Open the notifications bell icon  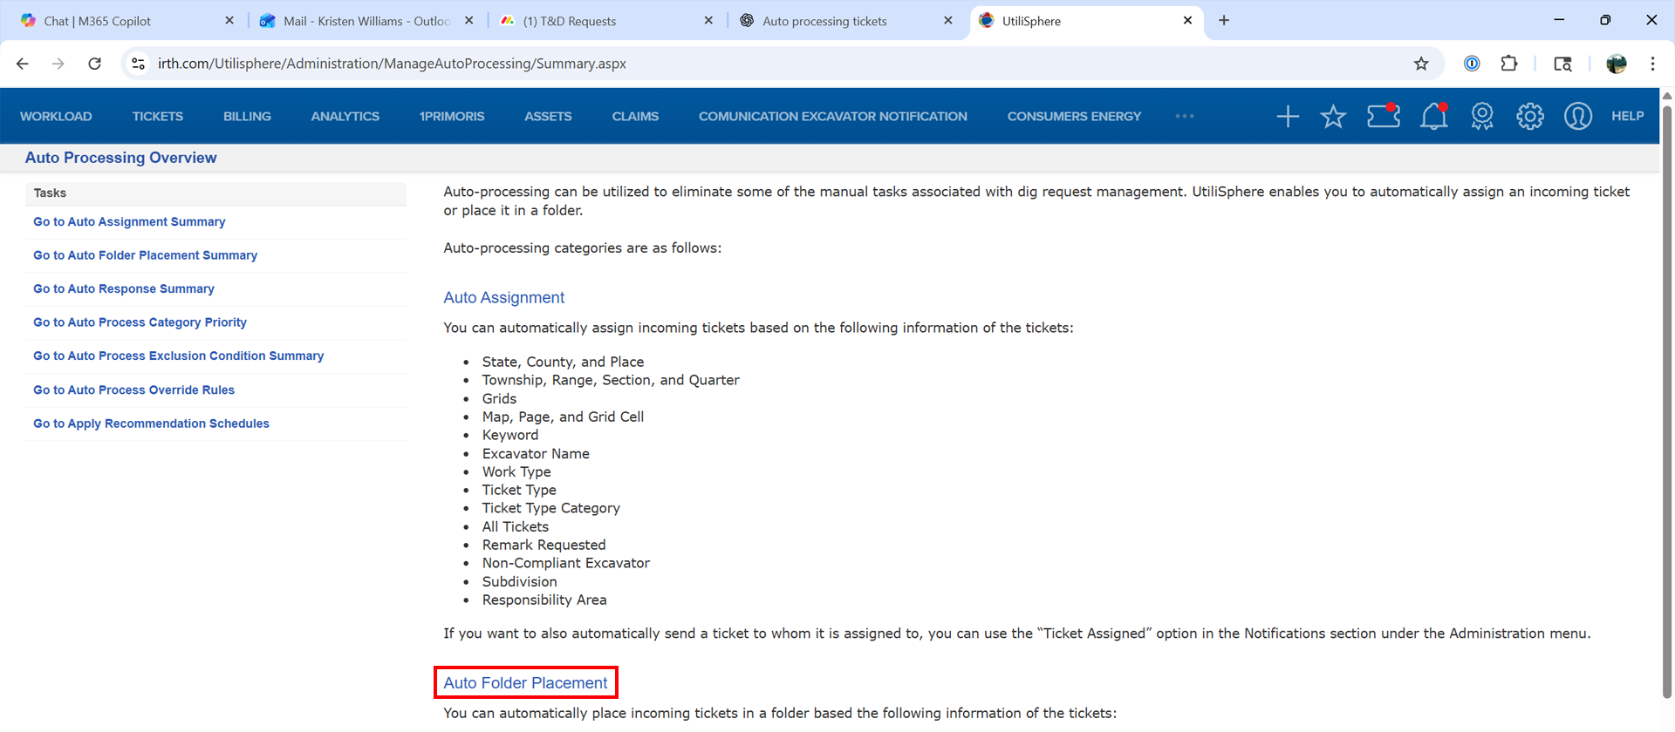point(1434,116)
